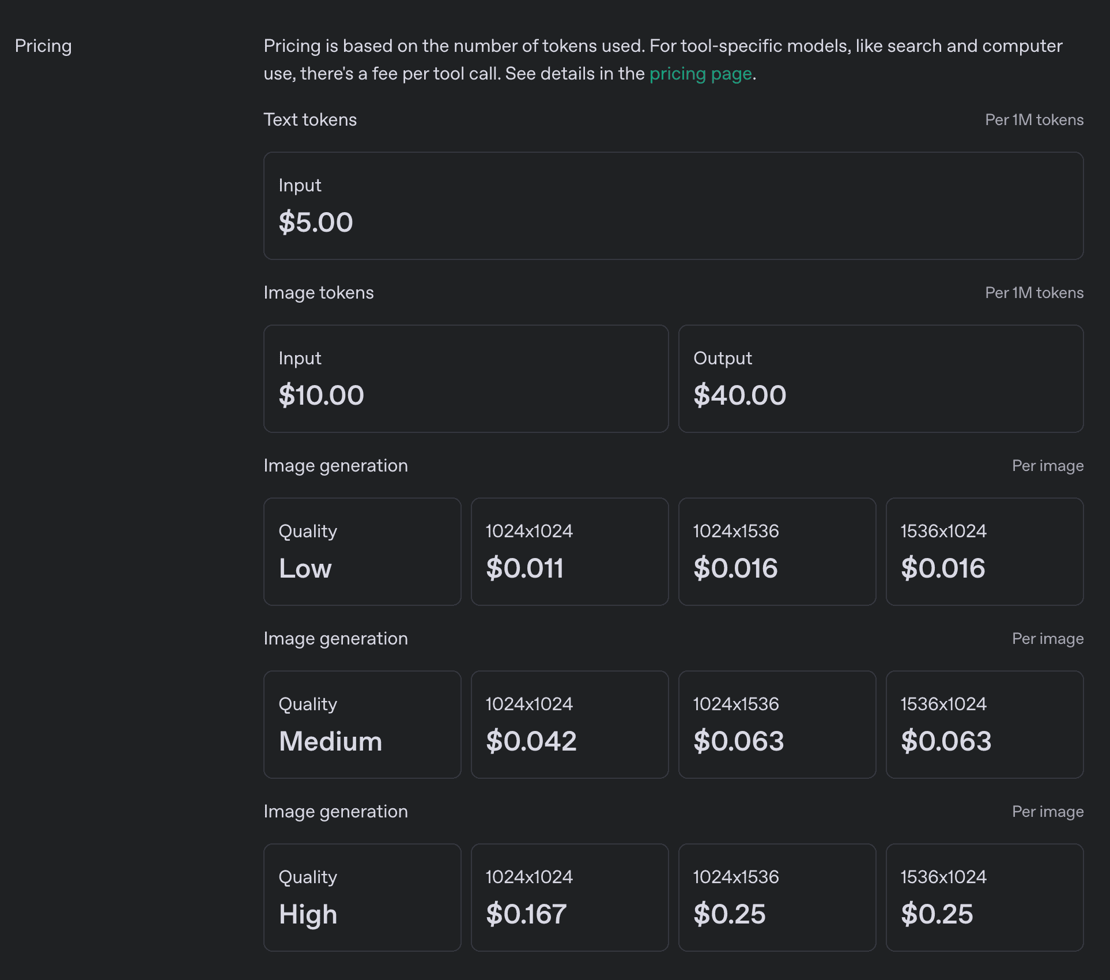Click the High 1024x1024 $0.167 card
The height and width of the screenshot is (980, 1110).
[x=569, y=898]
